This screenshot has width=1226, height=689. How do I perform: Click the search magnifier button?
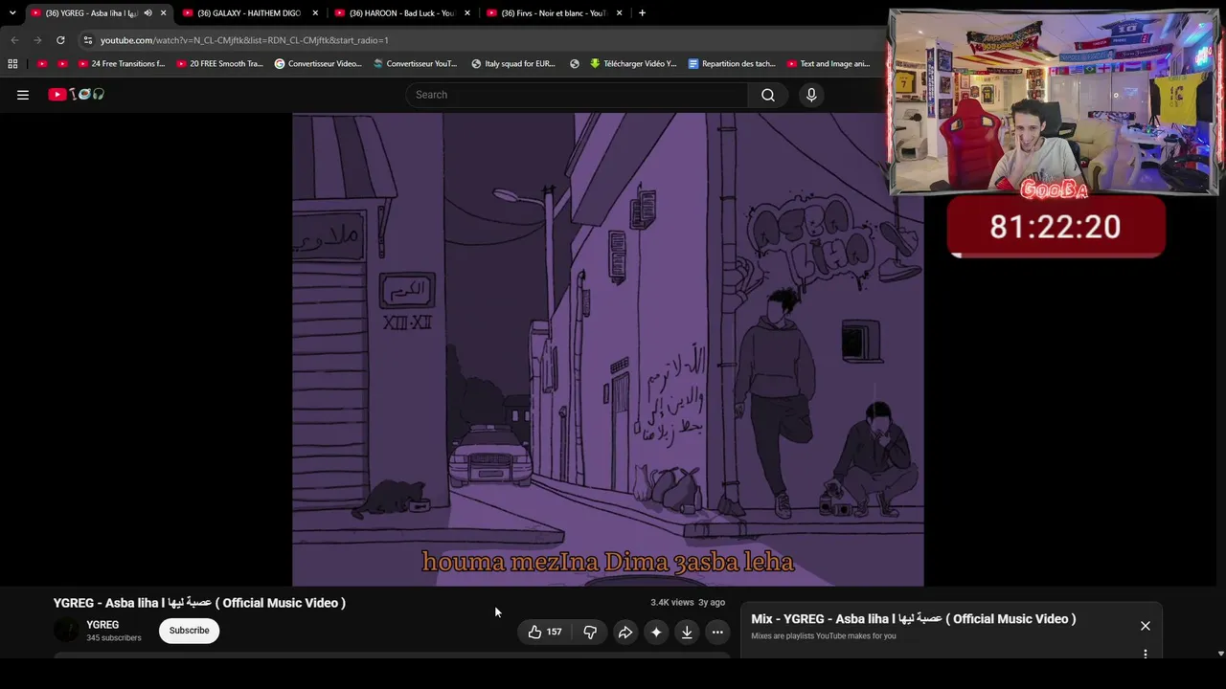[x=768, y=95]
